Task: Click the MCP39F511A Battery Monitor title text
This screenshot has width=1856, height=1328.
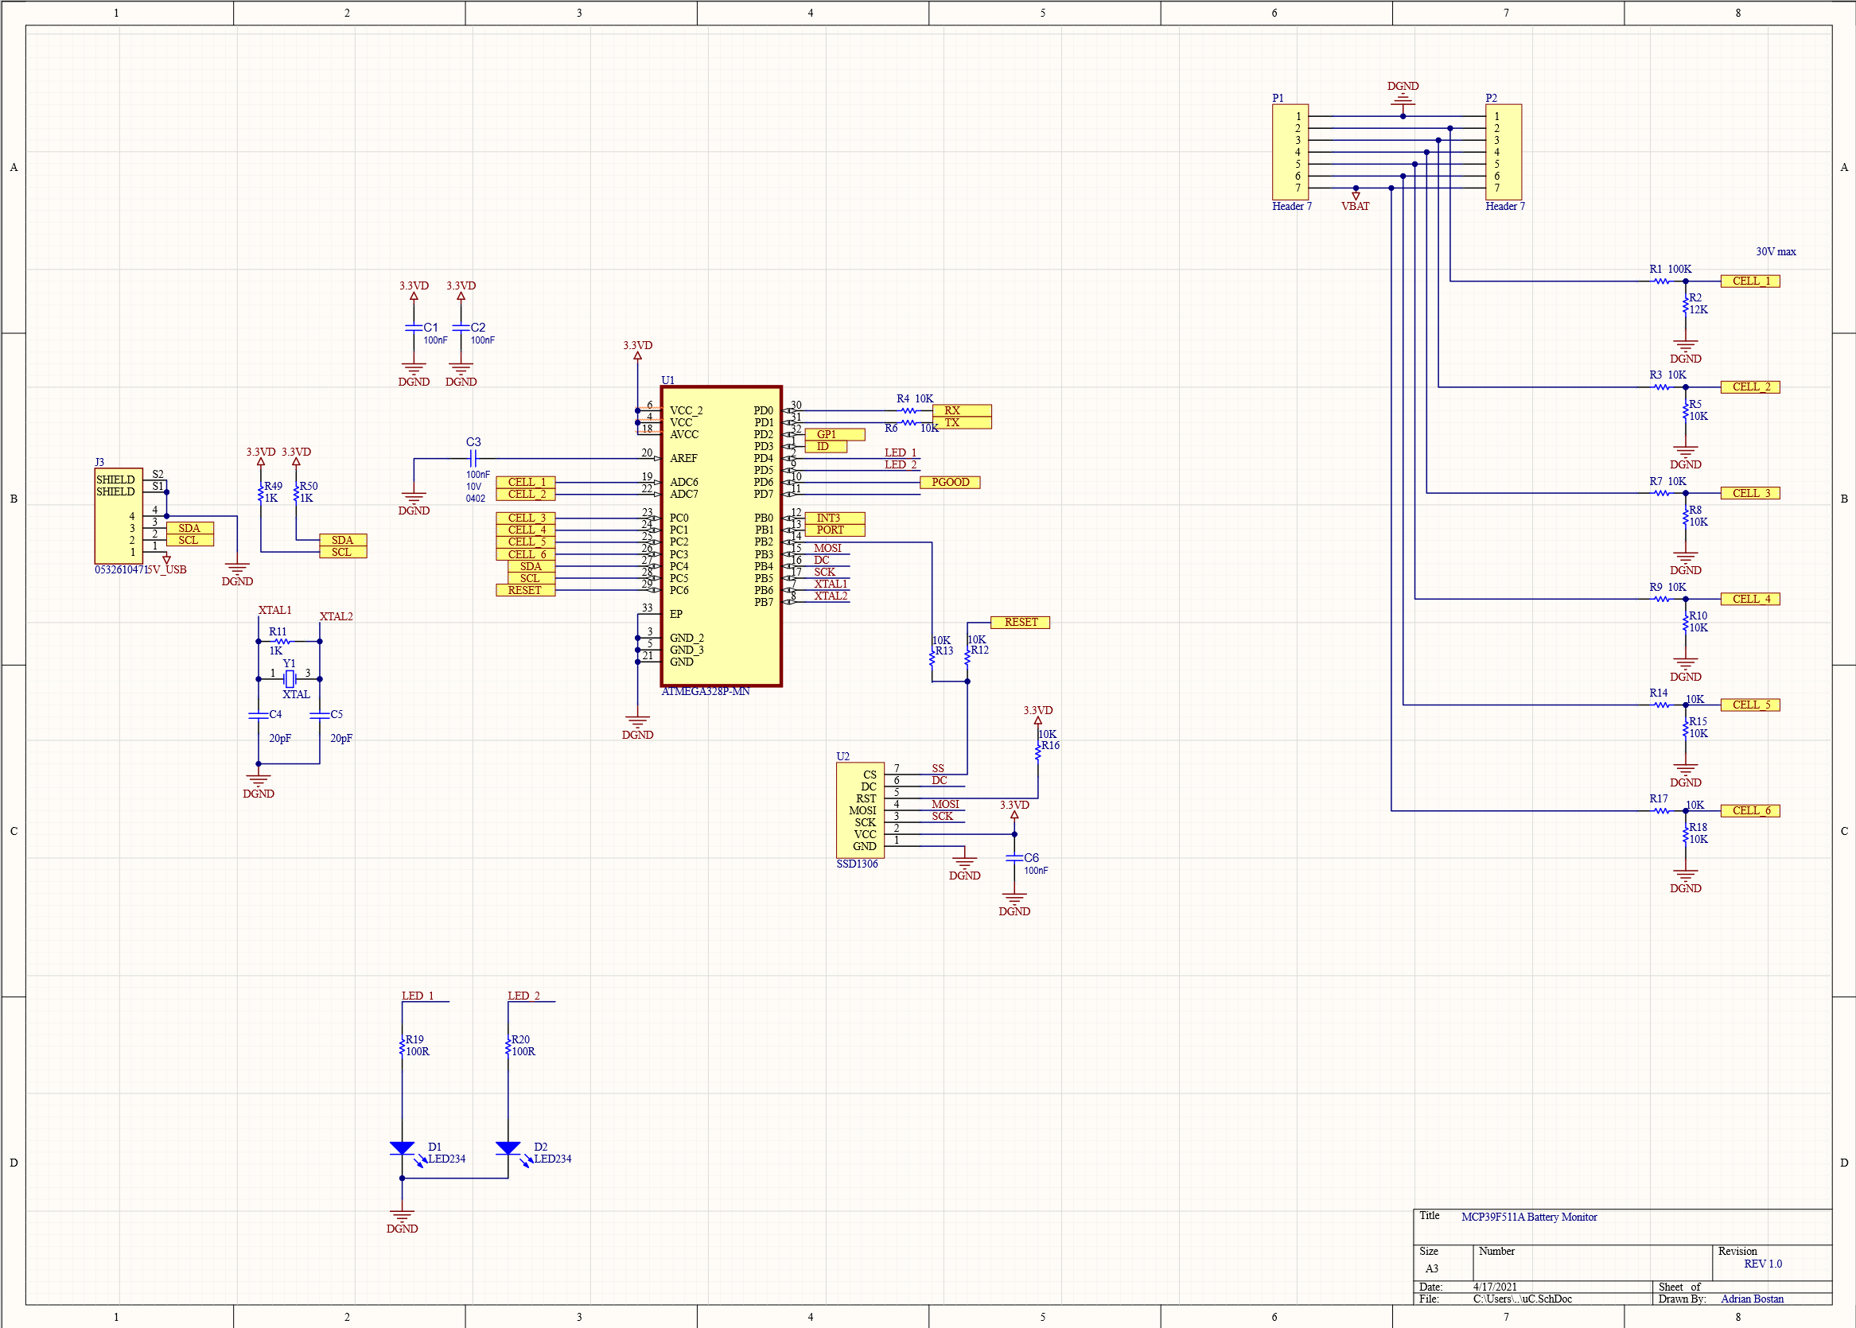Action: tap(1528, 1217)
